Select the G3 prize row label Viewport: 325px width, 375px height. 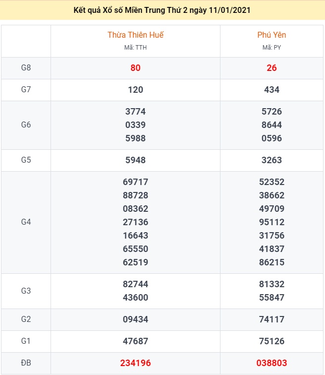pyautogui.click(x=26, y=291)
